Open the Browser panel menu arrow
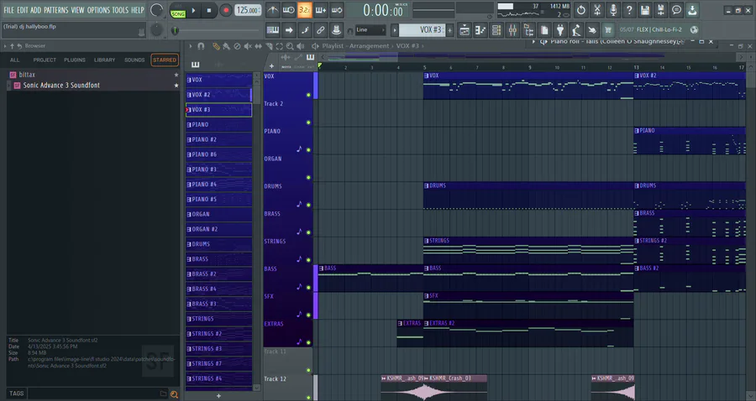Viewport: 756px width, 401px height. pyautogui.click(x=5, y=46)
